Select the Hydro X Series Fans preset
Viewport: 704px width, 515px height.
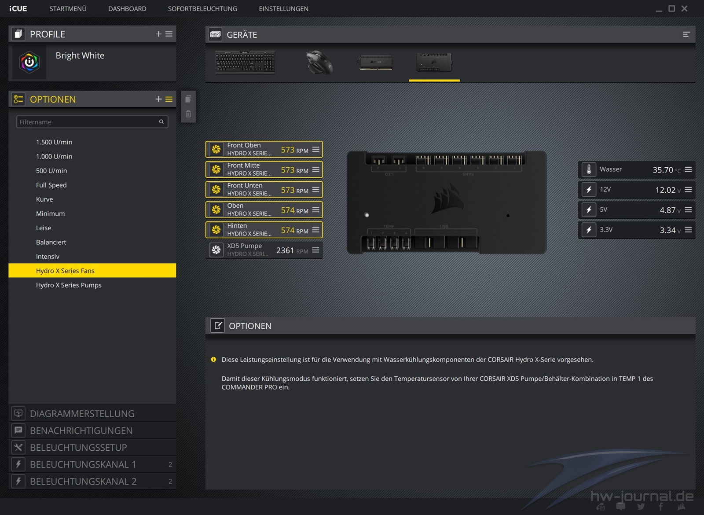coord(92,271)
